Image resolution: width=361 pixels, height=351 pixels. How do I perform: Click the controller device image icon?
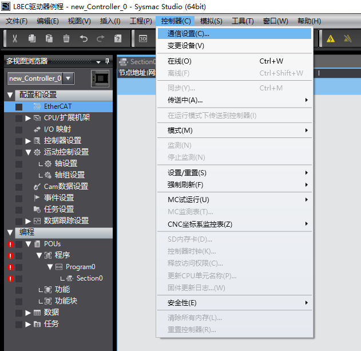(x=100, y=78)
